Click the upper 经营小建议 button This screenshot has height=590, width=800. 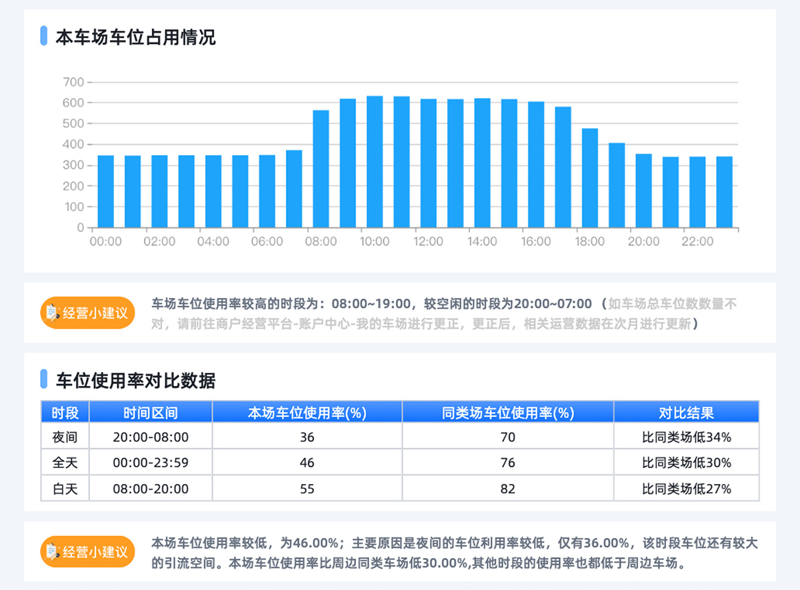(87, 311)
